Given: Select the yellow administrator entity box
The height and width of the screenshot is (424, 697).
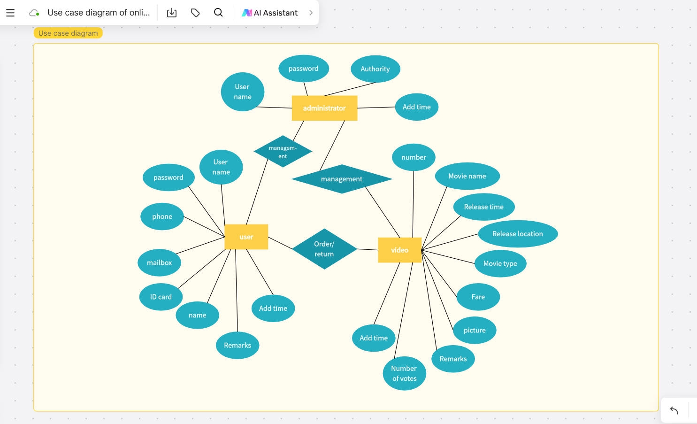Looking at the screenshot, I should tap(324, 108).
